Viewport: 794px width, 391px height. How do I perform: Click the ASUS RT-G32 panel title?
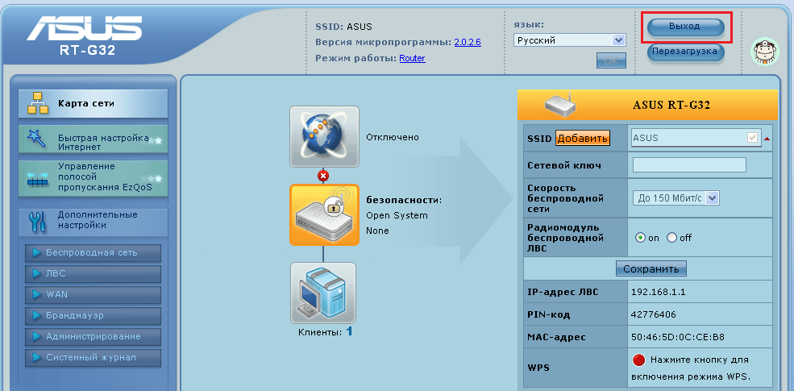671,105
